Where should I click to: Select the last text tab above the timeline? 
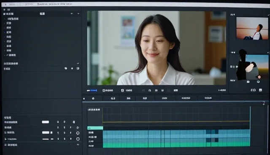tap(208, 98)
